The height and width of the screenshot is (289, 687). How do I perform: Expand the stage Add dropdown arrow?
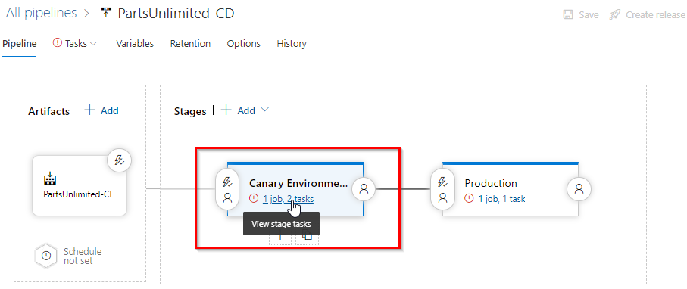(264, 110)
